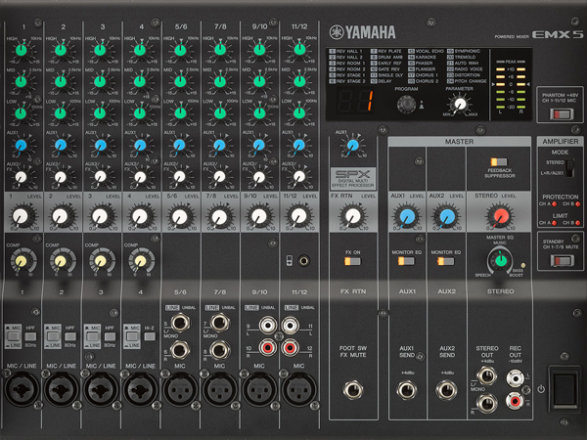Enable the FEEDBACK SUPPRESSOR switch
Viewport: 587px width, 440px height.
(500, 159)
